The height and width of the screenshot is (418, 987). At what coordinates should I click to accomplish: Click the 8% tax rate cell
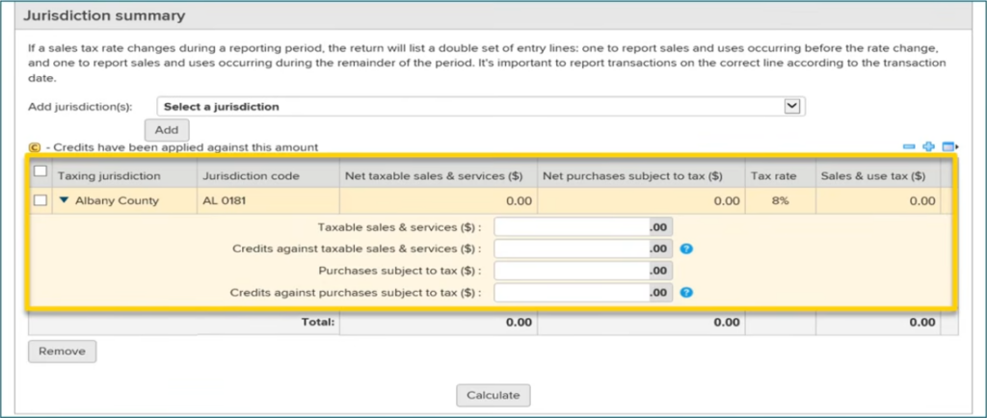tap(781, 201)
